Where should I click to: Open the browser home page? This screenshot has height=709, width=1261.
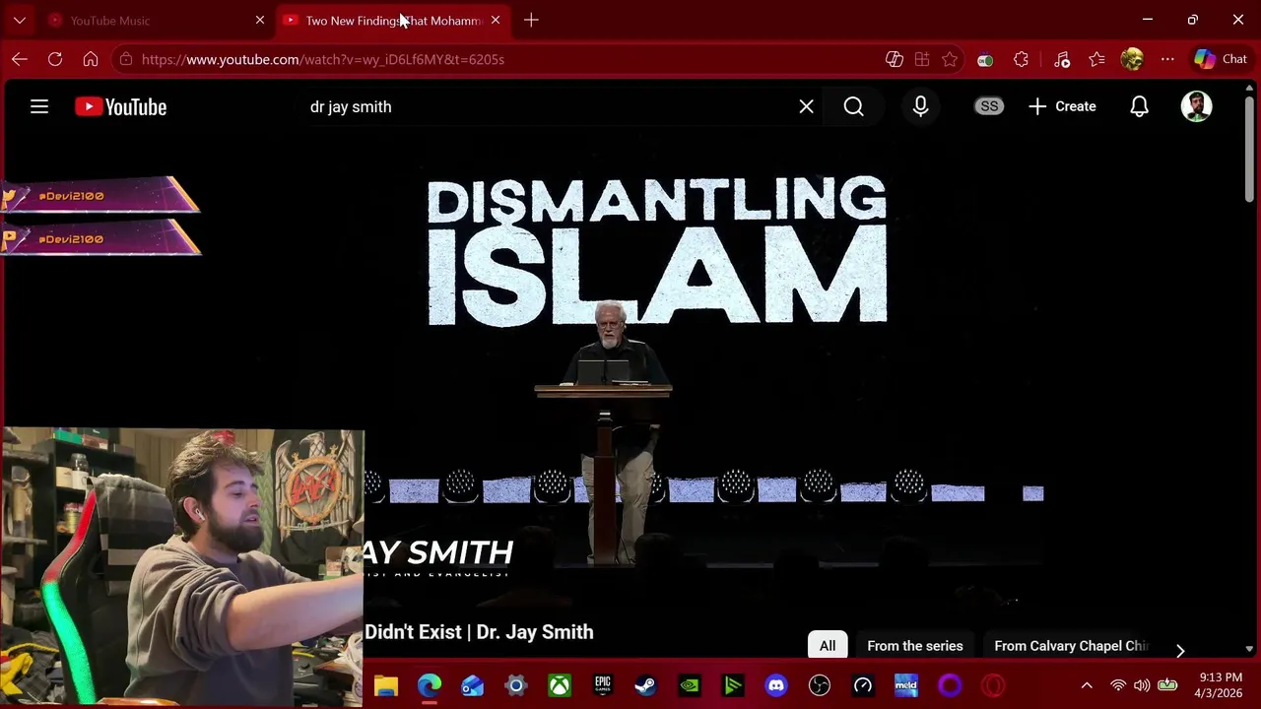91,59
